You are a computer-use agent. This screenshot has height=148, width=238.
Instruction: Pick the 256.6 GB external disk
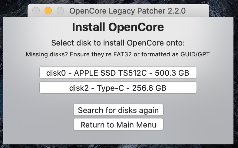[118, 88]
